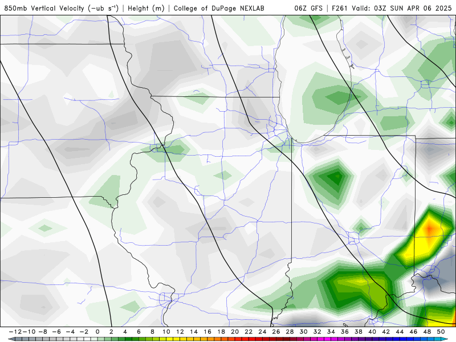Viewport: 456px width, 342px height.
Task: Click the "40" value on the legend
Action: pos(372,332)
